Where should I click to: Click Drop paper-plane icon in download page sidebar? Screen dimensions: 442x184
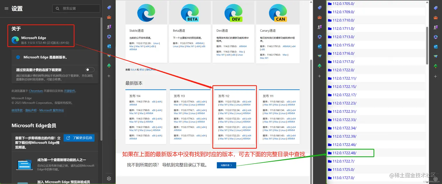[320, 56]
